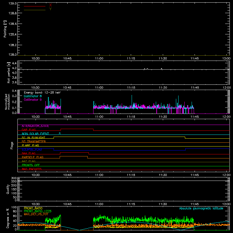
Task: Click the ECLIPSE_FLAG rising edge near 11:40
Action: tap(185, 149)
